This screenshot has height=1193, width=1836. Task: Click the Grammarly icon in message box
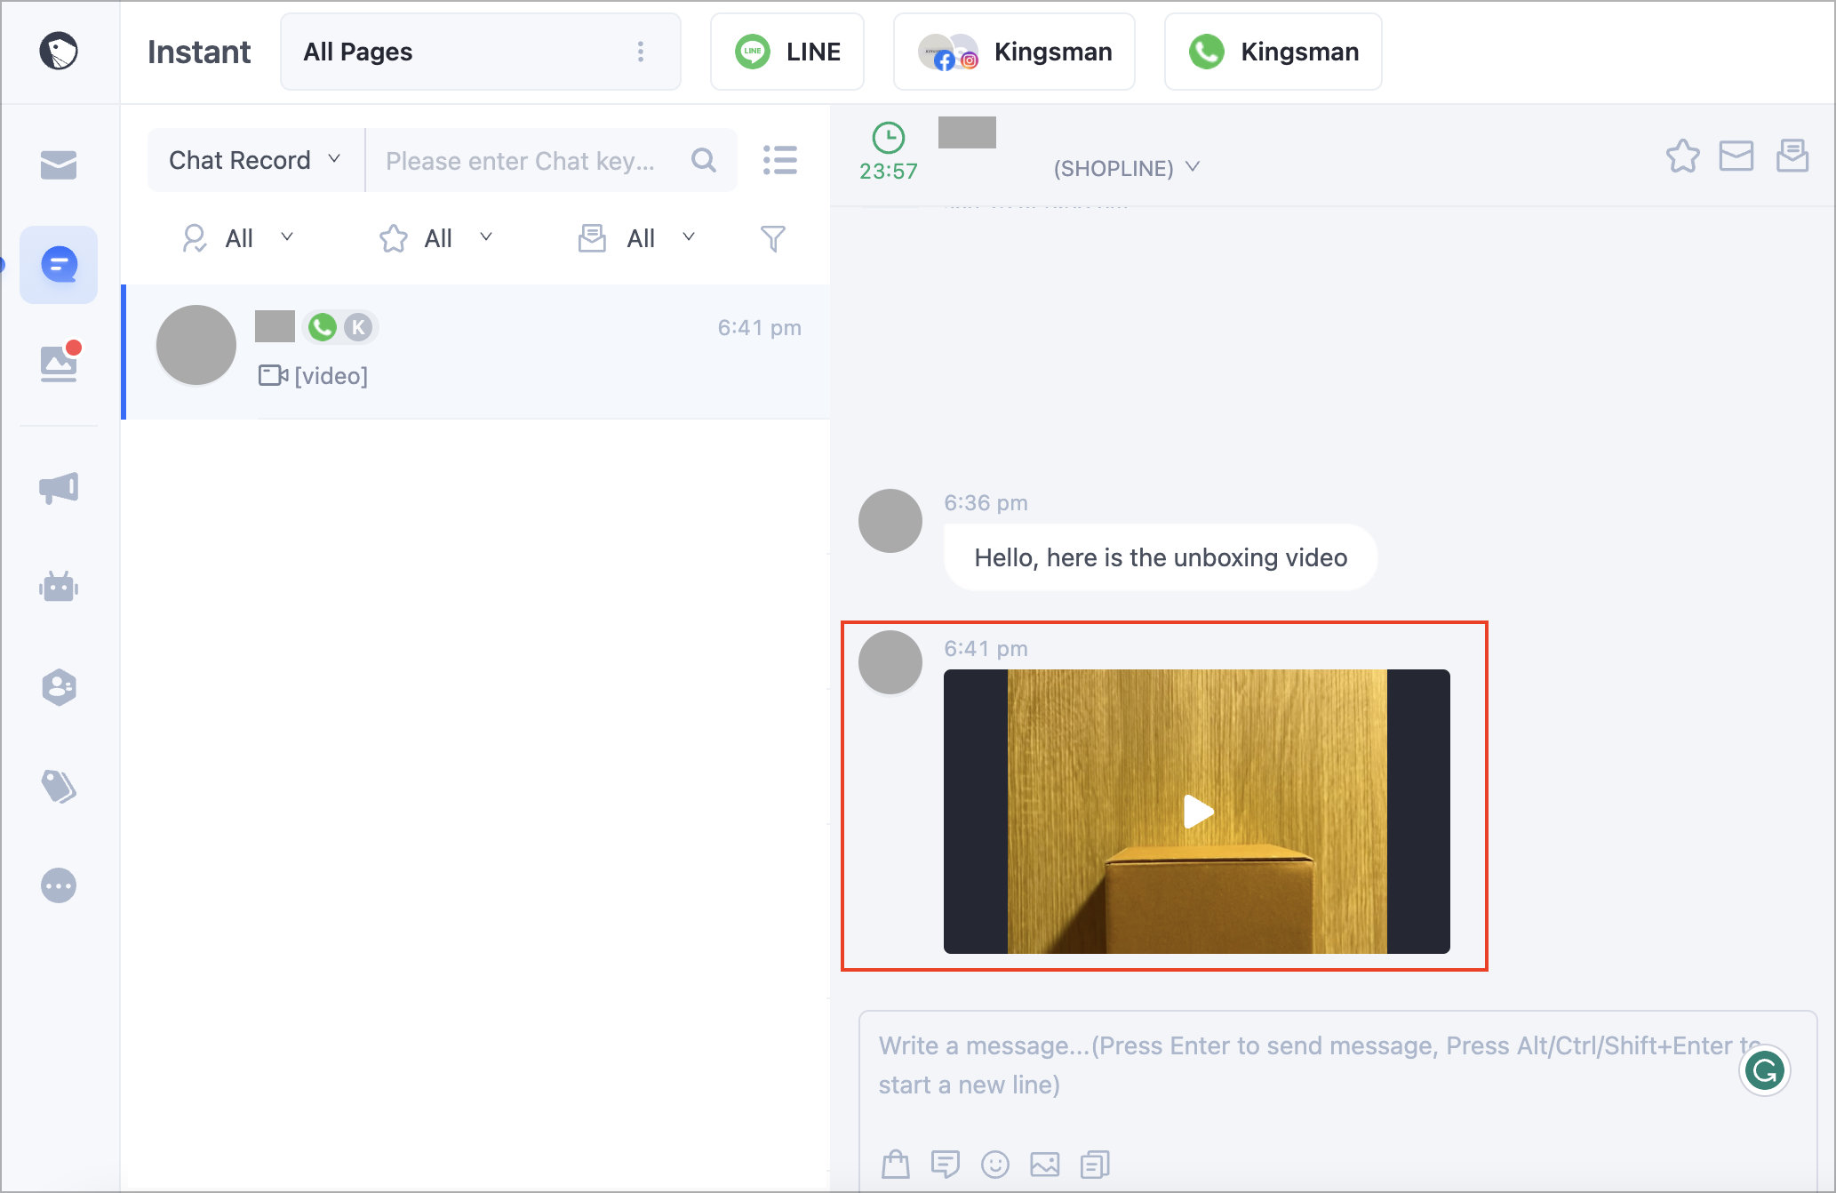[1765, 1070]
